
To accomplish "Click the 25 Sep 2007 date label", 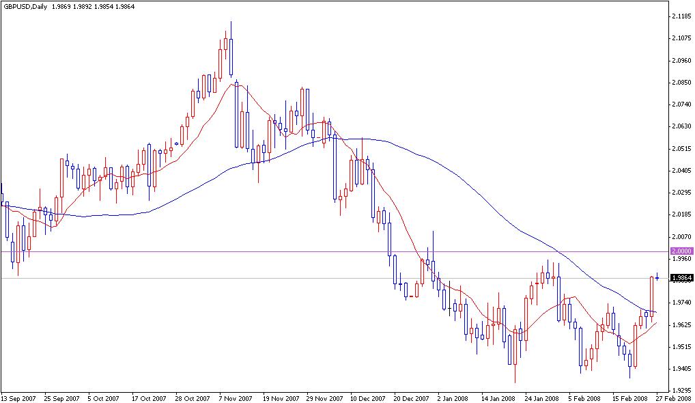I will (61, 399).
